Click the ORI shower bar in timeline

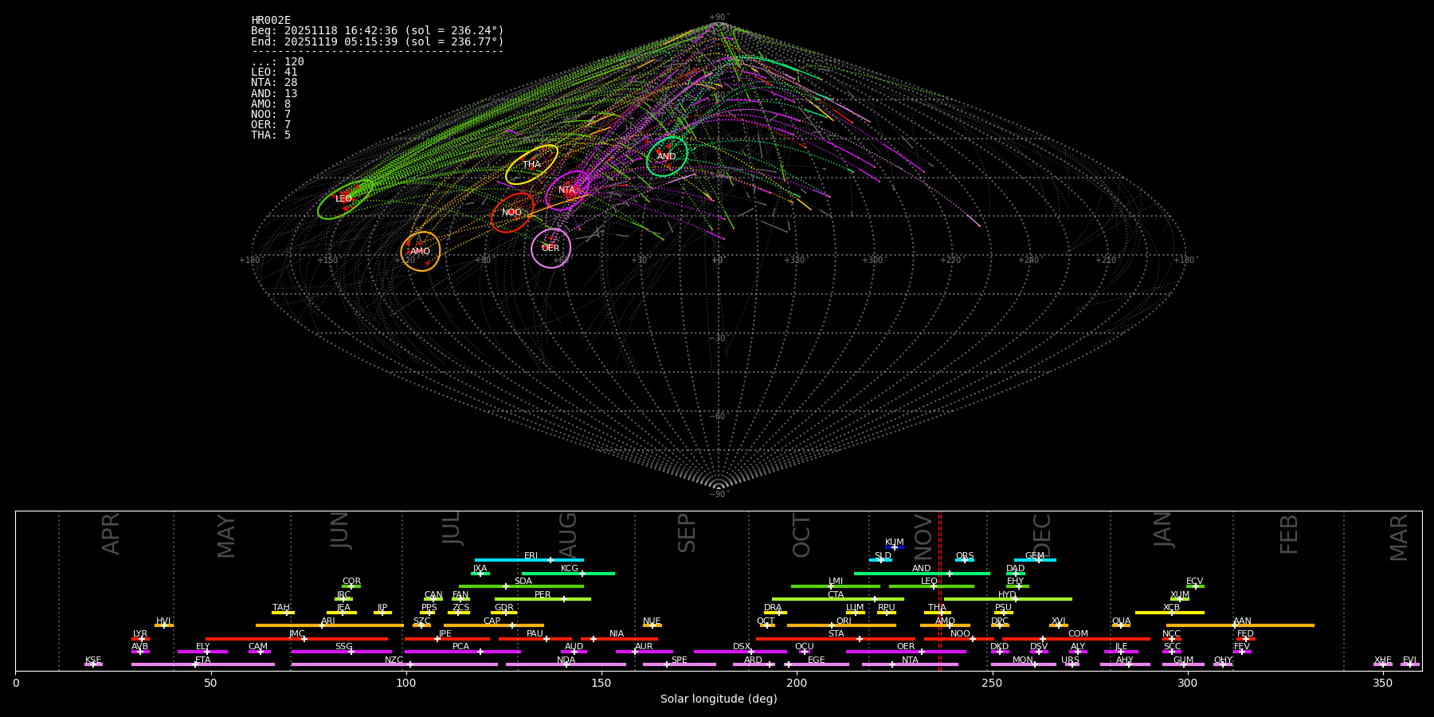[x=841, y=625]
